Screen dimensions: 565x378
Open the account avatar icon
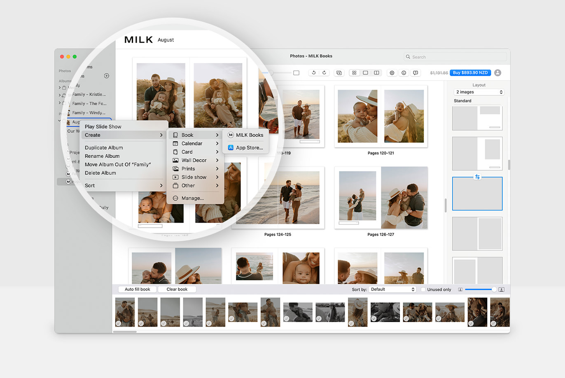498,73
